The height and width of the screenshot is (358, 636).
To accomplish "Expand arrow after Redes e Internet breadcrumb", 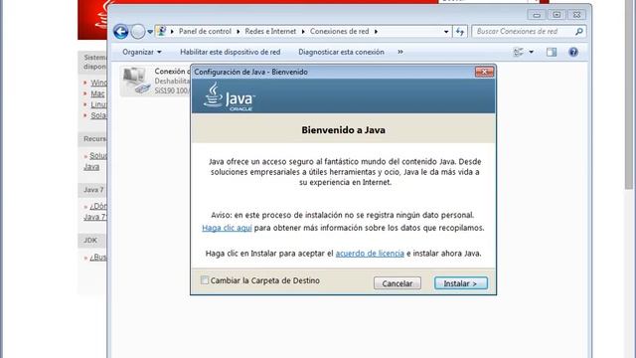I will [303, 31].
